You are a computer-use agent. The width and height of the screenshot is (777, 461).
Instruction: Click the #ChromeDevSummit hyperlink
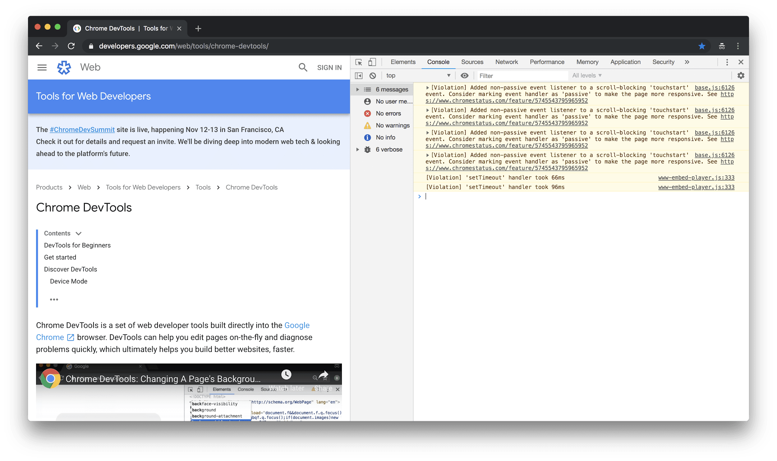tap(82, 129)
